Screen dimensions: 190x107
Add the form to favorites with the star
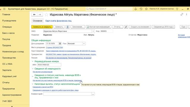tap(46, 15)
